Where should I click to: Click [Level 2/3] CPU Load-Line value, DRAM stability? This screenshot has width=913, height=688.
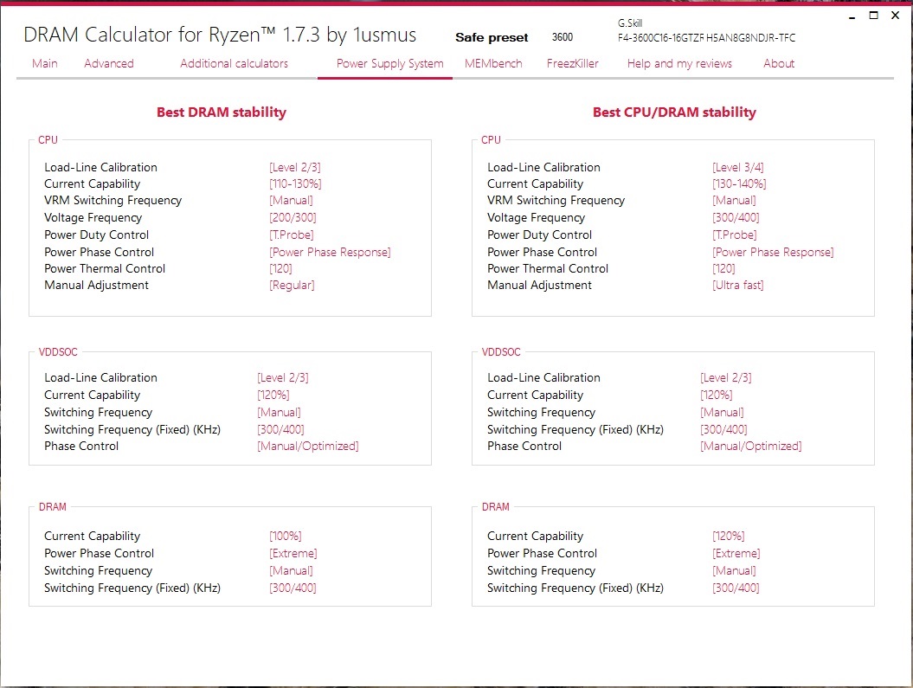(294, 168)
